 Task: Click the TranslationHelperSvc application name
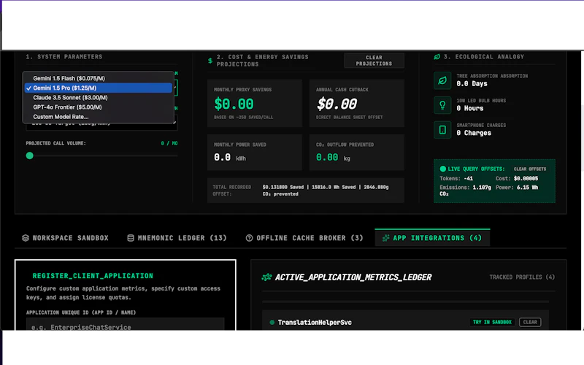pyautogui.click(x=315, y=323)
